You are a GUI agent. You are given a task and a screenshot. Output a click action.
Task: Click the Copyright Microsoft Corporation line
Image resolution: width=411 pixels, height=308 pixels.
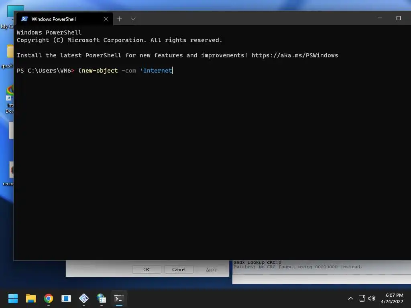point(120,40)
